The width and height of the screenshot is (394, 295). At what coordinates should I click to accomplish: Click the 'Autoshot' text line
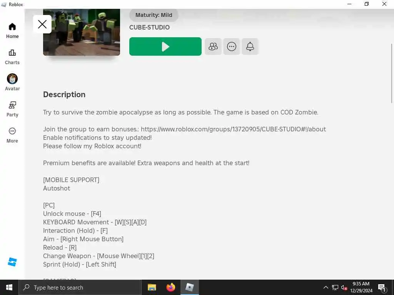coord(57,188)
